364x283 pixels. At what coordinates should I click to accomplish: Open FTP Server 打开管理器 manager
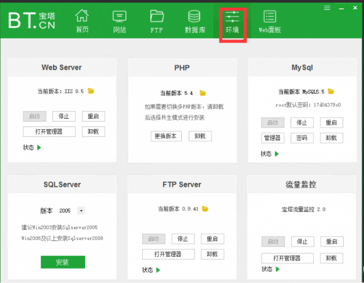[168, 254]
